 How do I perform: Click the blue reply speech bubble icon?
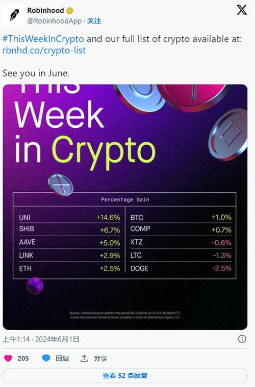click(46, 358)
